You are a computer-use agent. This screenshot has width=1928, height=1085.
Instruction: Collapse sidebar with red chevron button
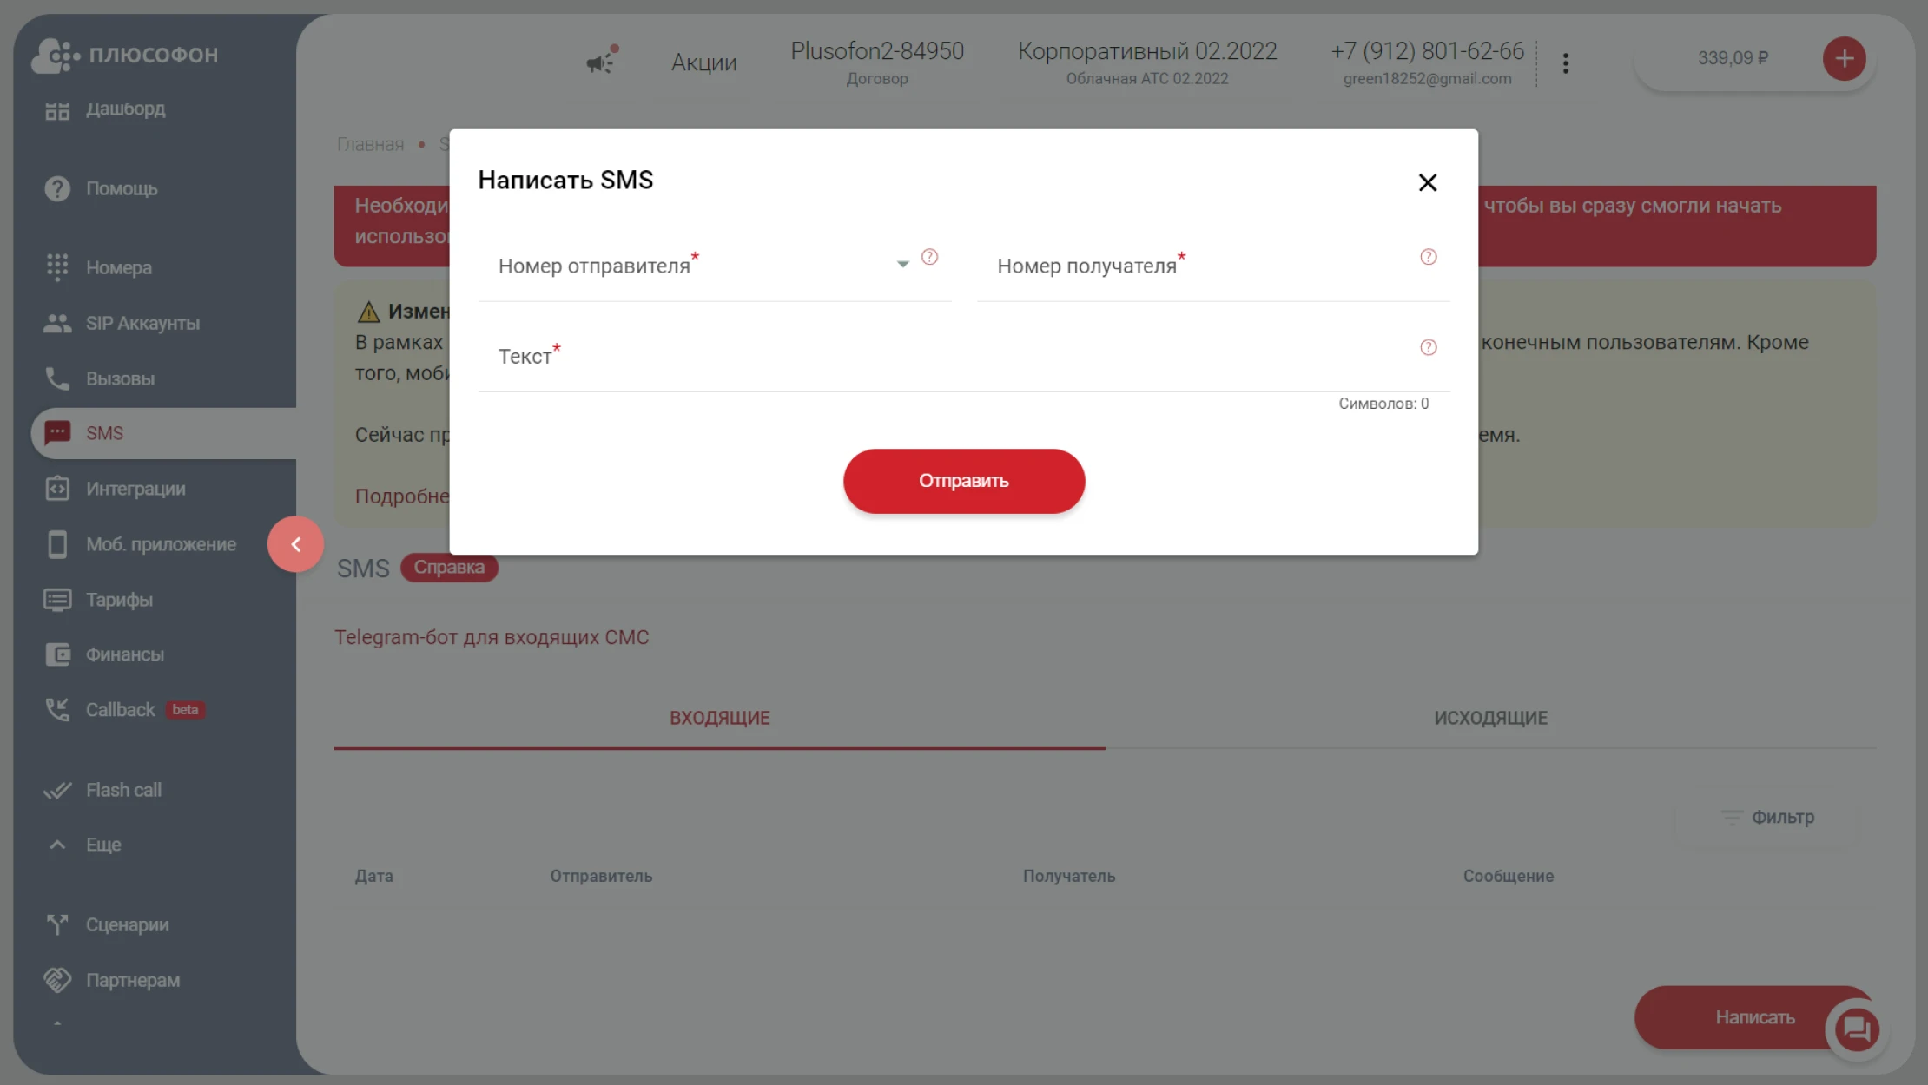click(x=295, y=544)
